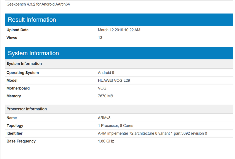Click the 'Views' label
The height and width of the screenshot is (159, 235).
[12, 38]
